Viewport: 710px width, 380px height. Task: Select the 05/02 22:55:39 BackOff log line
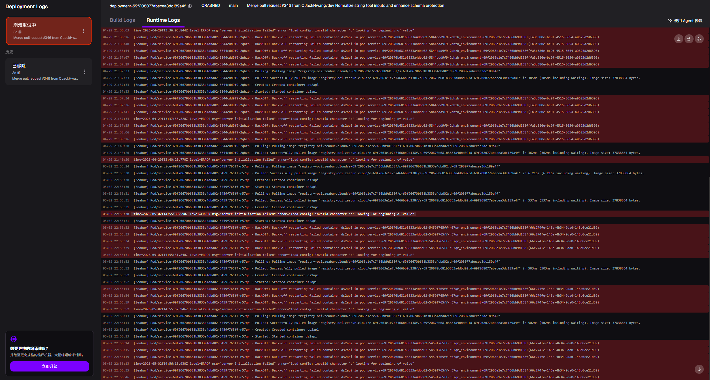(405, 248)
